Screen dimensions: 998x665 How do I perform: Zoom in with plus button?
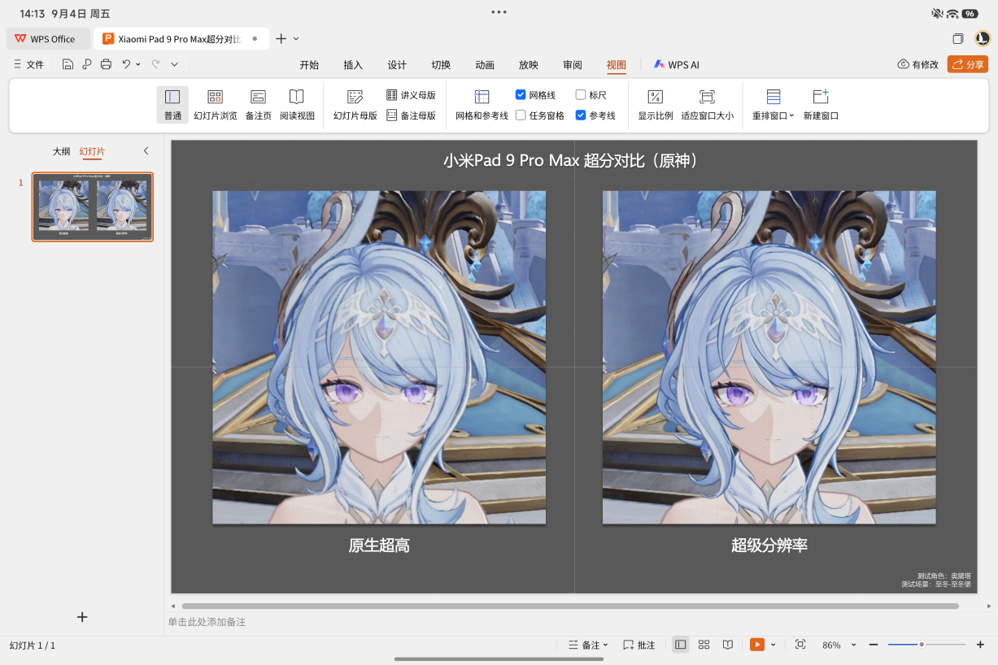(979, 645)
